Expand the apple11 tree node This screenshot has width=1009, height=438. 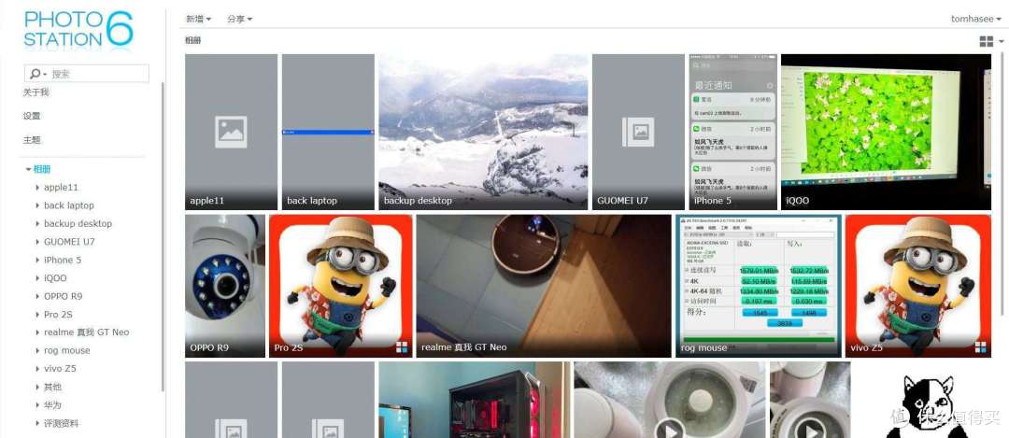pos(38,188)
